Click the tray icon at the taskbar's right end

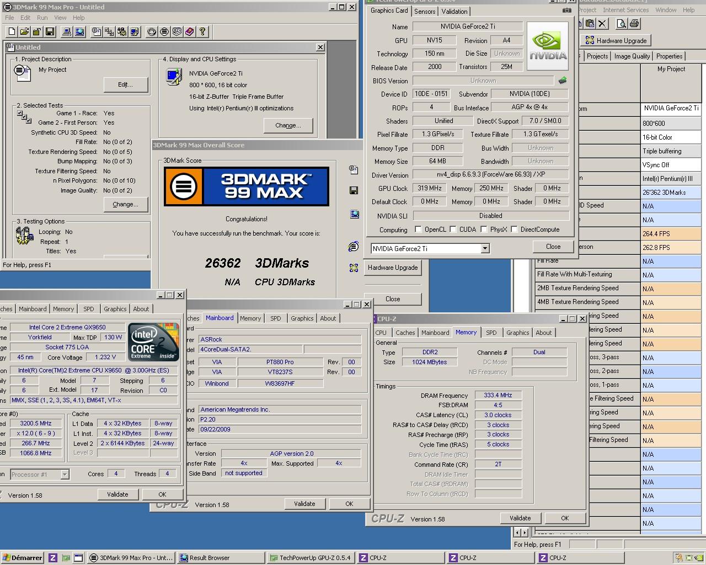(698, 558)
